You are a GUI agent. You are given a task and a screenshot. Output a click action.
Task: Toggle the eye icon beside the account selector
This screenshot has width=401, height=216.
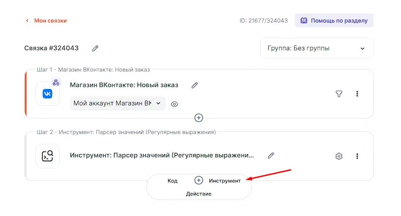click(174, 104)
